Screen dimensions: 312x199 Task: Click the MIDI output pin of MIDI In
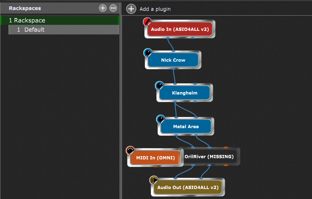tap(156, 166)
